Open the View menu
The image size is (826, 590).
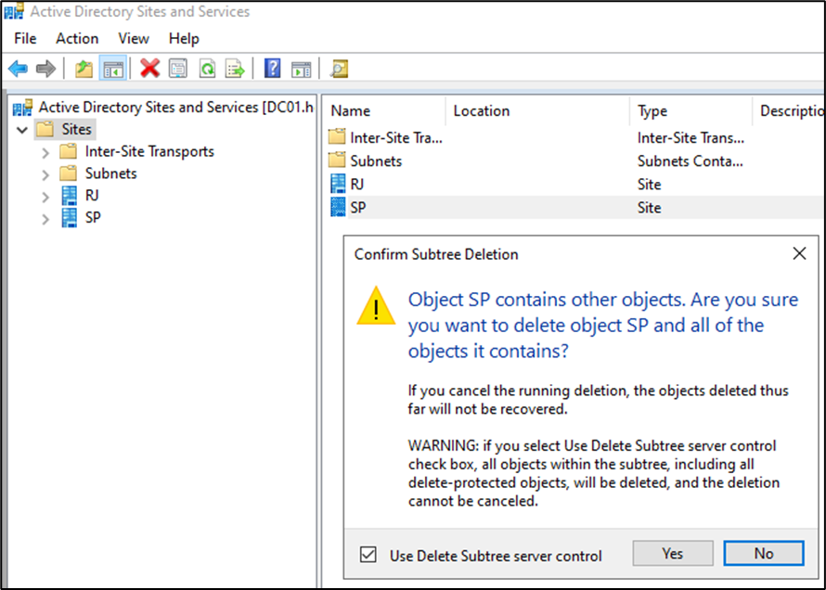(134, 38)
